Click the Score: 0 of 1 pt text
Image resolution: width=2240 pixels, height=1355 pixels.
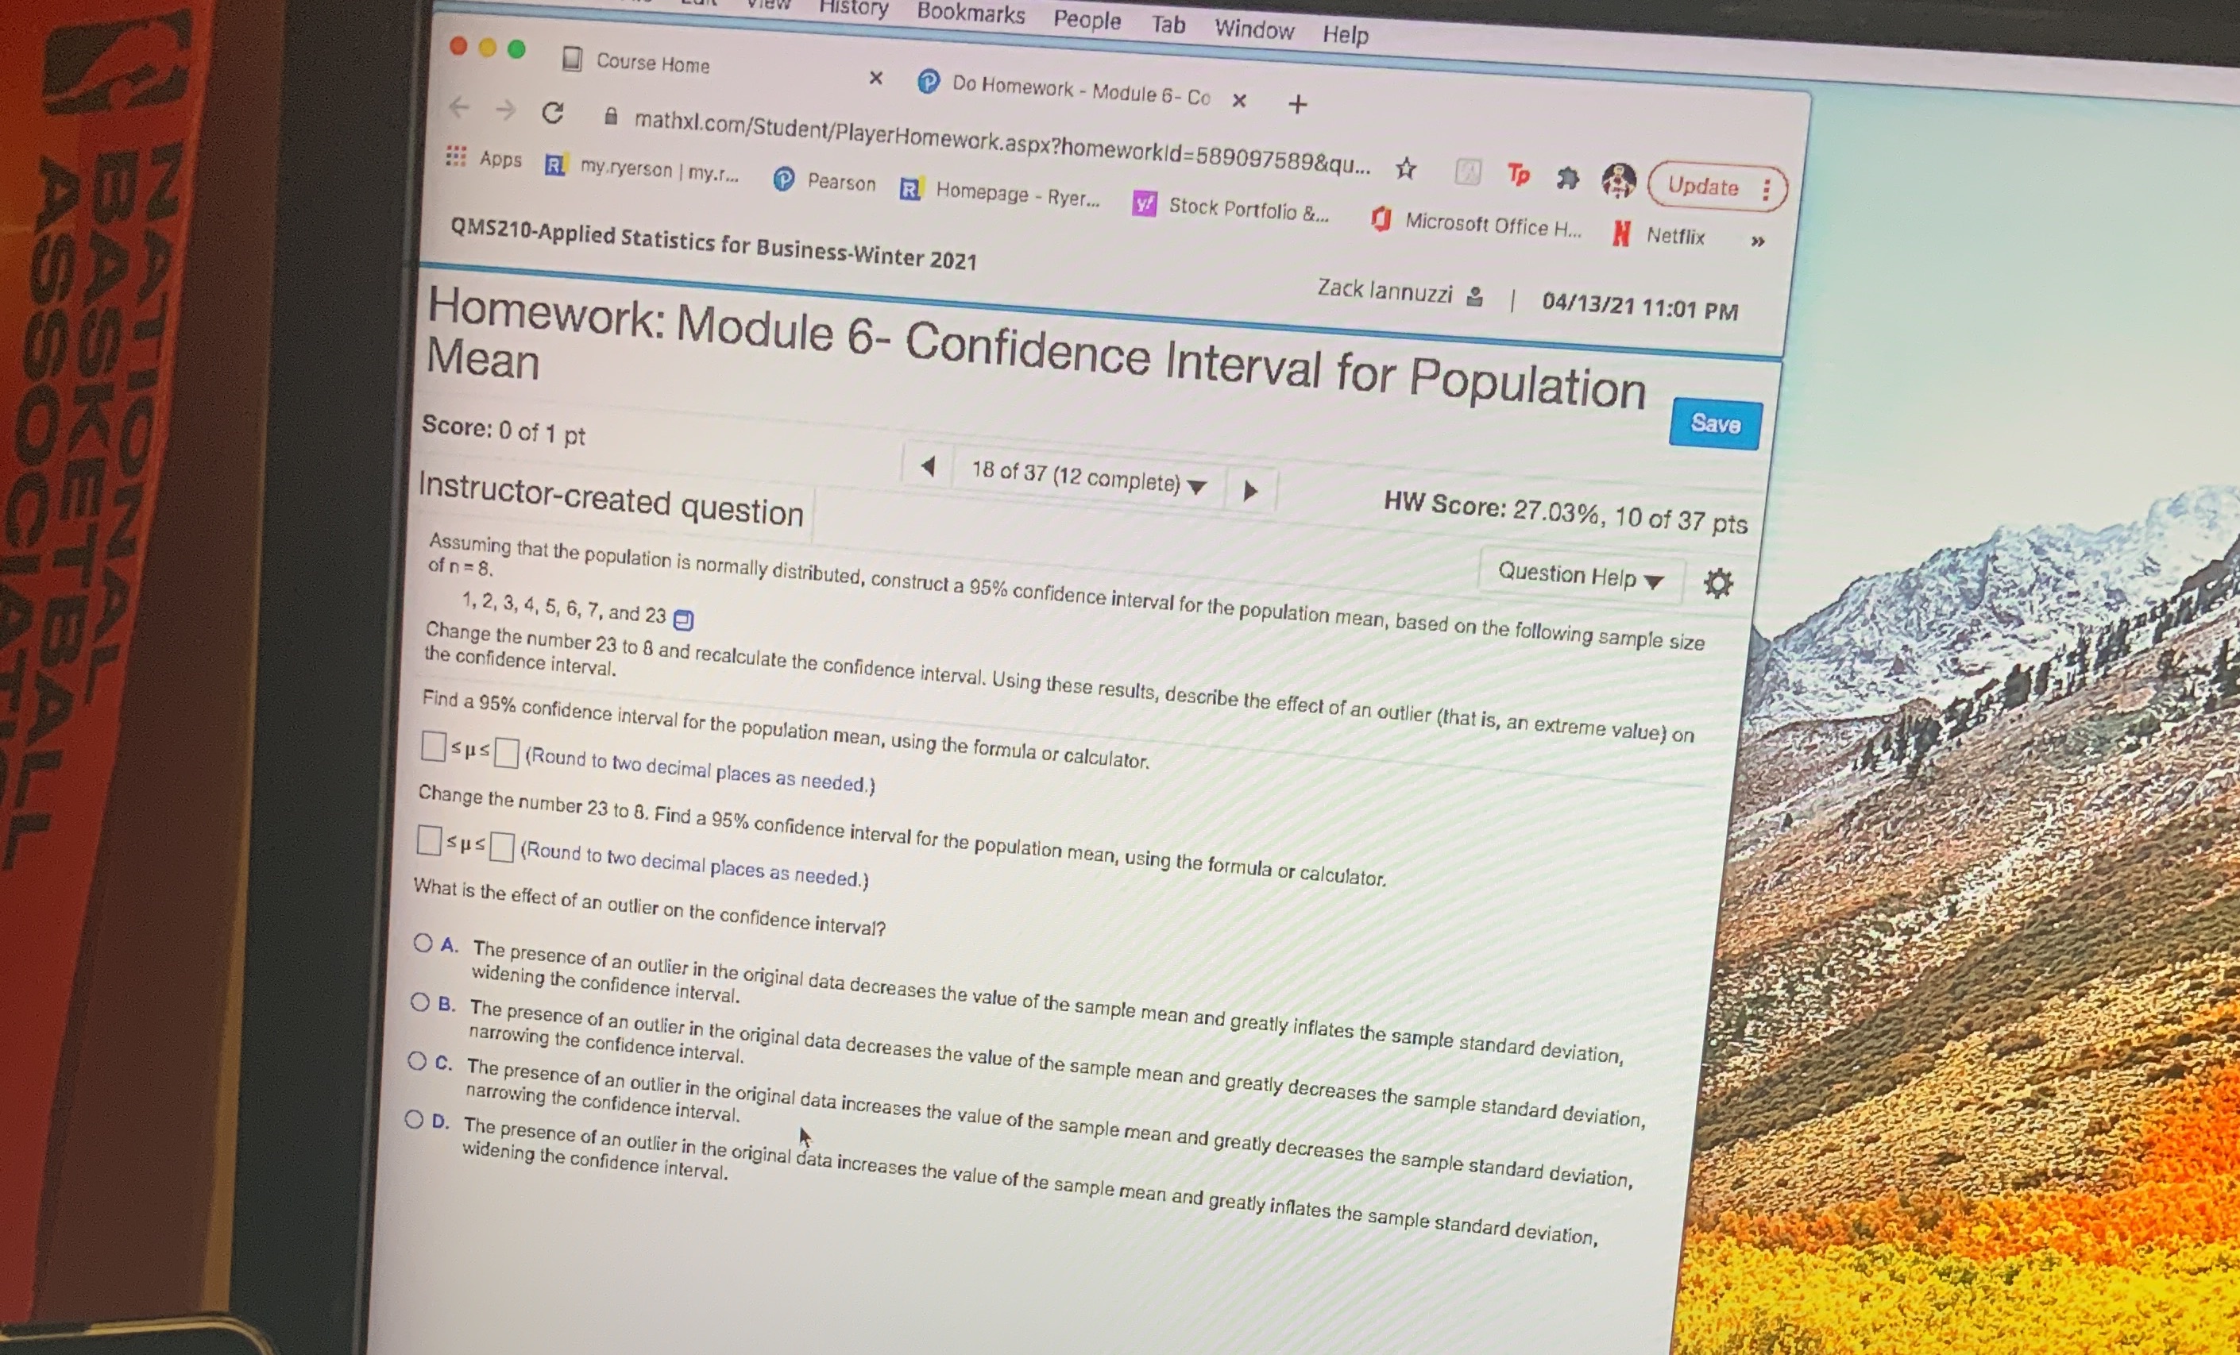coord(504,430)
